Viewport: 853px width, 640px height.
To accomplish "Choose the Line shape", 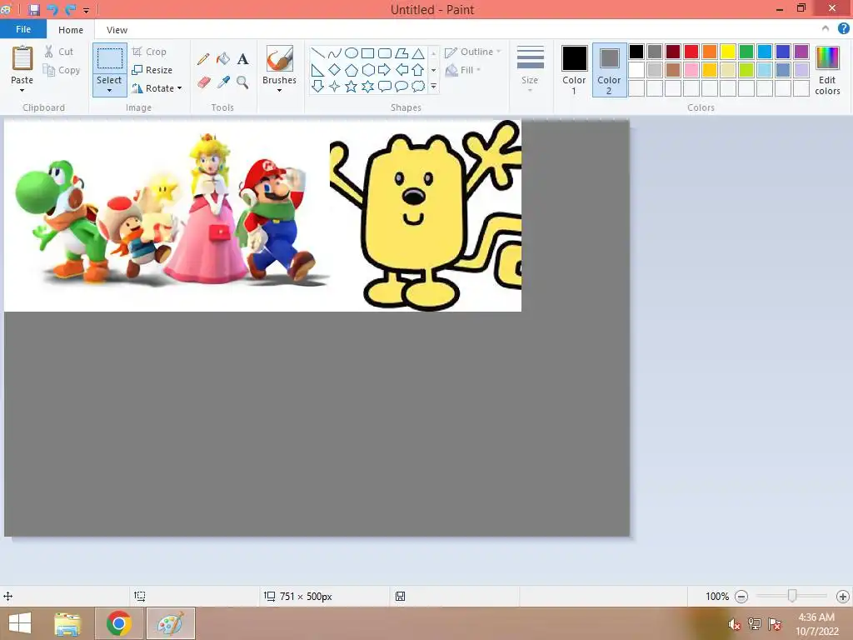I will pyautogui.click(x=317, y=52).
